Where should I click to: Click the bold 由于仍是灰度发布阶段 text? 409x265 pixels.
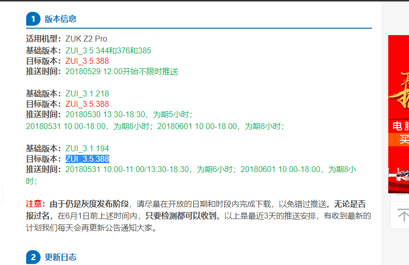tap(89, 204)
